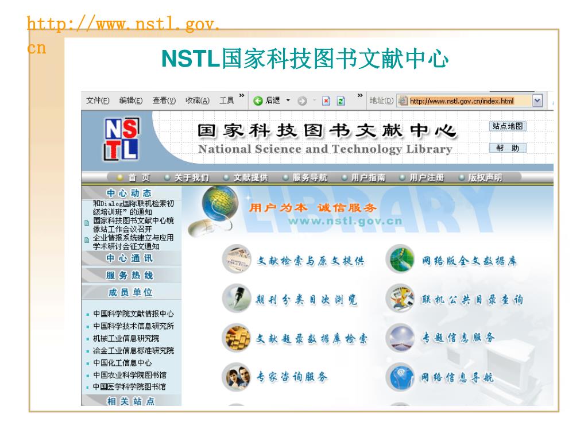Click the 期刊分类目次浏览 pen icon
The image size is (588, 441).
pyautogui.click(x=237, y=298)
